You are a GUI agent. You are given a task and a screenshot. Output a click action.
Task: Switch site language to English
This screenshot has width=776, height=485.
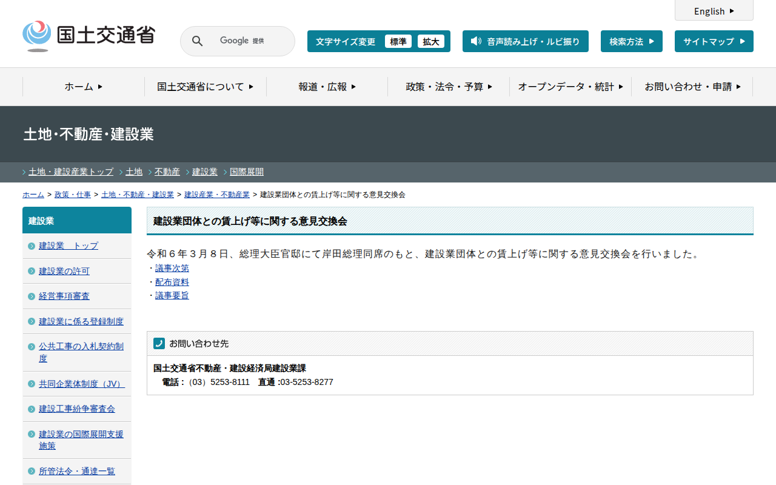(714, 11)
